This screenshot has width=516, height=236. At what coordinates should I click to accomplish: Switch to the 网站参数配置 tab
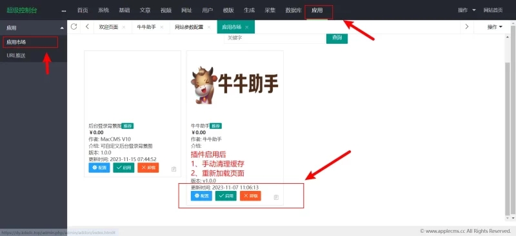pyautogui.click(x=189, y=27)
